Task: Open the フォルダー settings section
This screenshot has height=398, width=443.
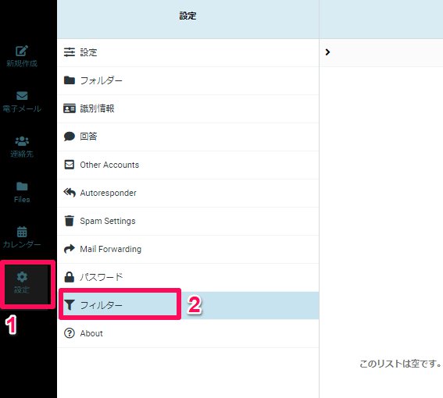Action: click(188, 80)
